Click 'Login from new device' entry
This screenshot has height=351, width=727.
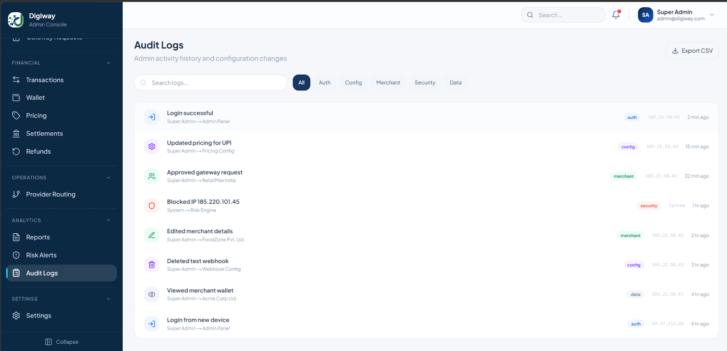pyautogui.click(x=198, y=320)
